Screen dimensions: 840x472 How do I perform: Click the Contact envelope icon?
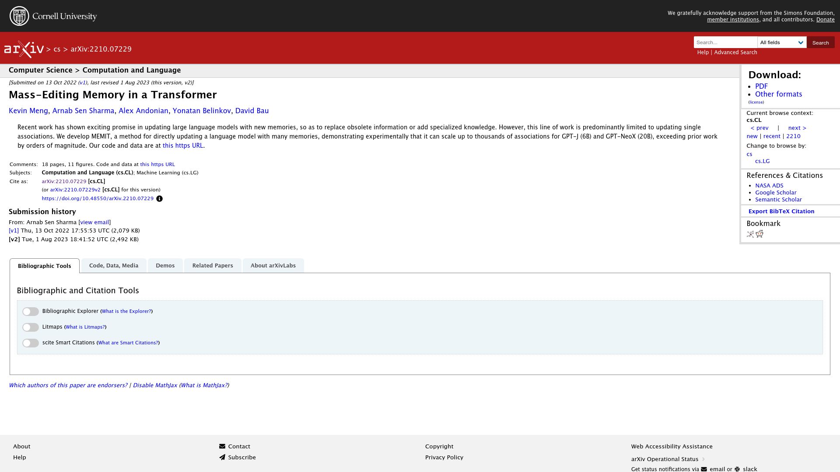[x=222, y=447]
